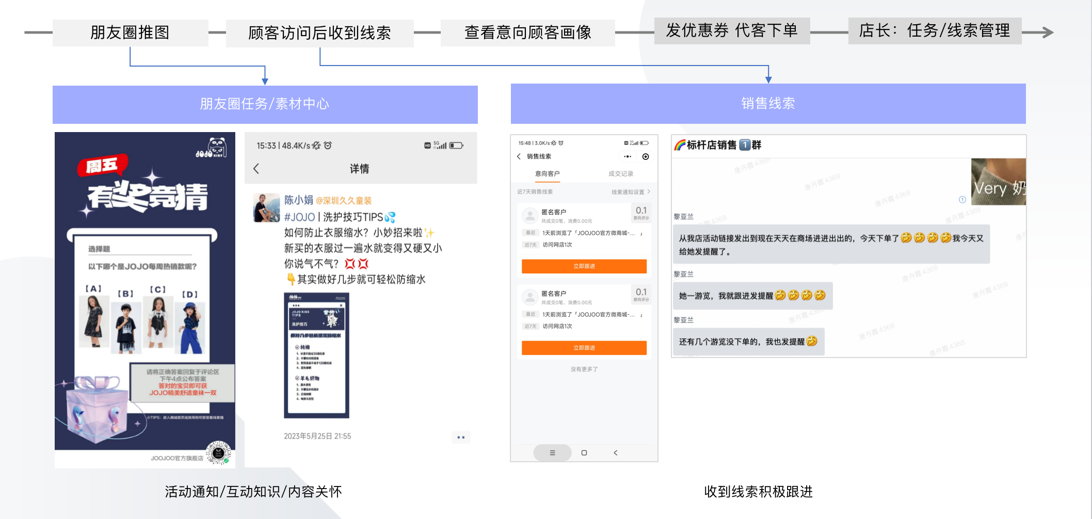Click upper 立即跟进 orange button
The image size is (1092, 519).
[x=584, y=266]
